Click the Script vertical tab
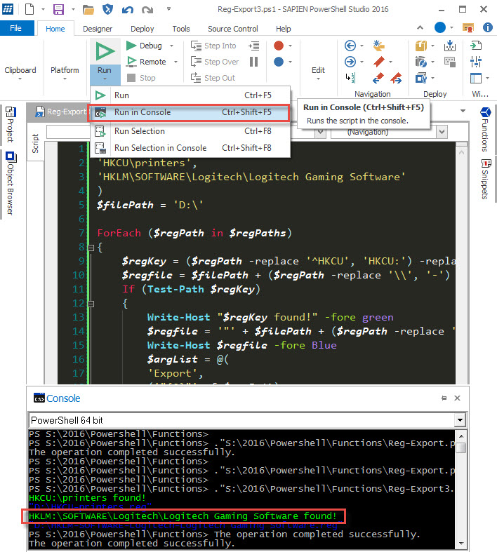497x552 pixels. click(35, 143)
